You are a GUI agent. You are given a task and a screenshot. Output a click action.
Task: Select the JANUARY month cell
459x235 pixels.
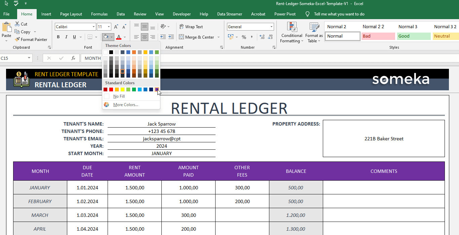tap(40, 188)
